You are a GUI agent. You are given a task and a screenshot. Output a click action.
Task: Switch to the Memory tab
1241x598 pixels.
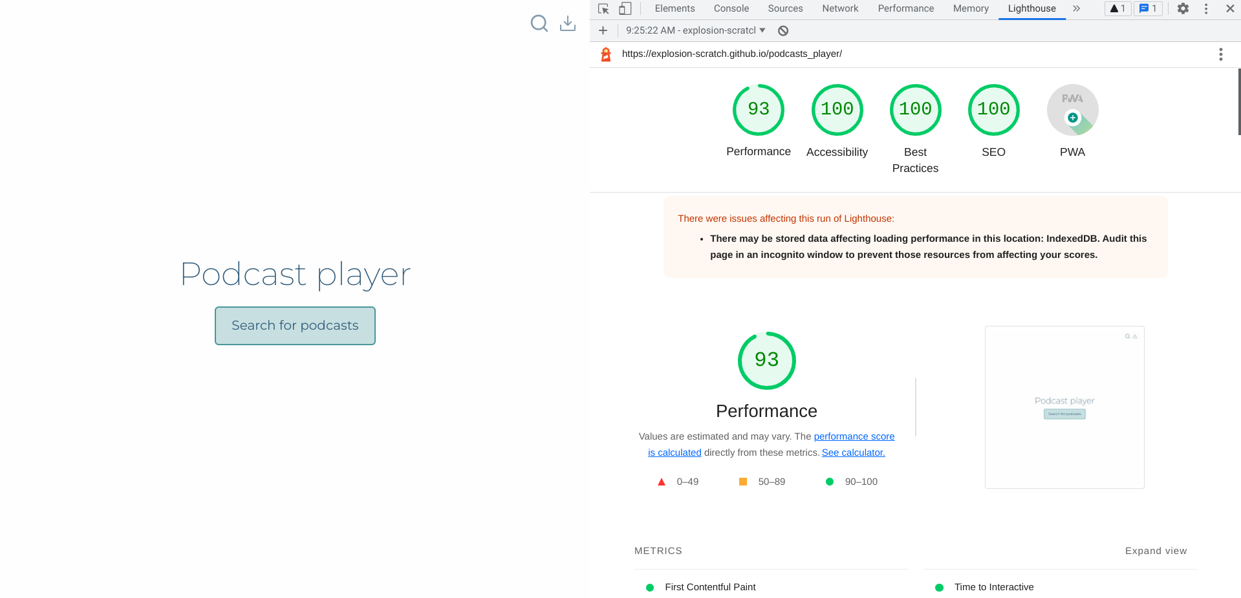(971, 8)
